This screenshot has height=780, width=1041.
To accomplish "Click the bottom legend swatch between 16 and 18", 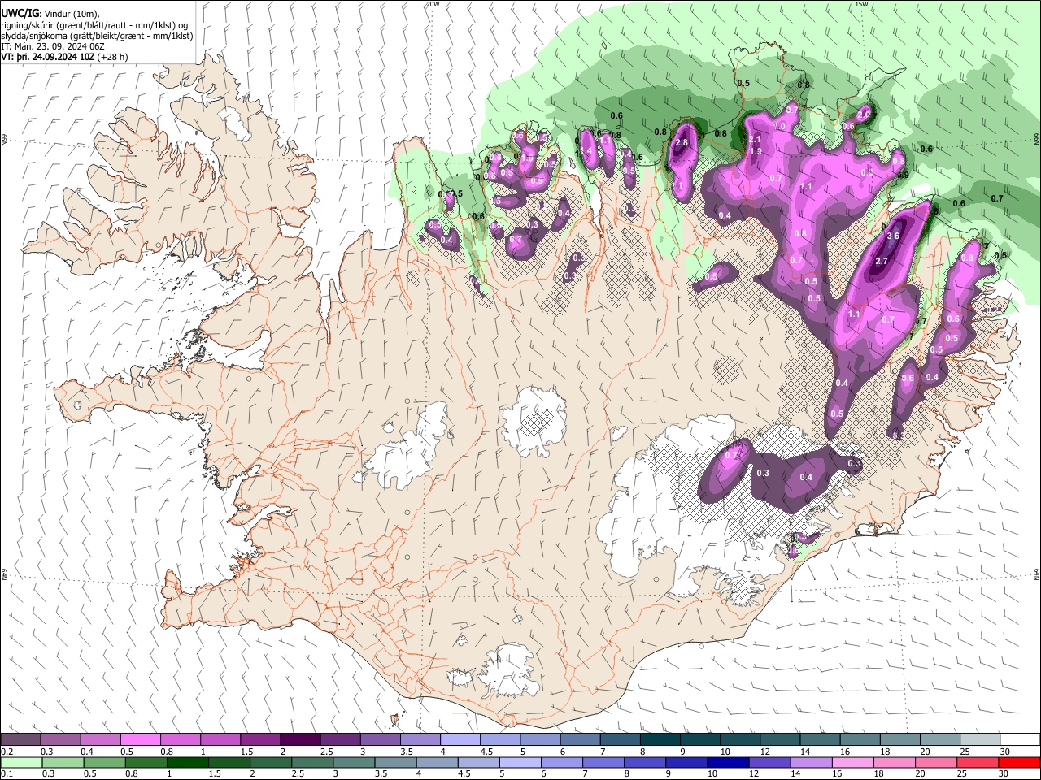I will click(853, 763).
